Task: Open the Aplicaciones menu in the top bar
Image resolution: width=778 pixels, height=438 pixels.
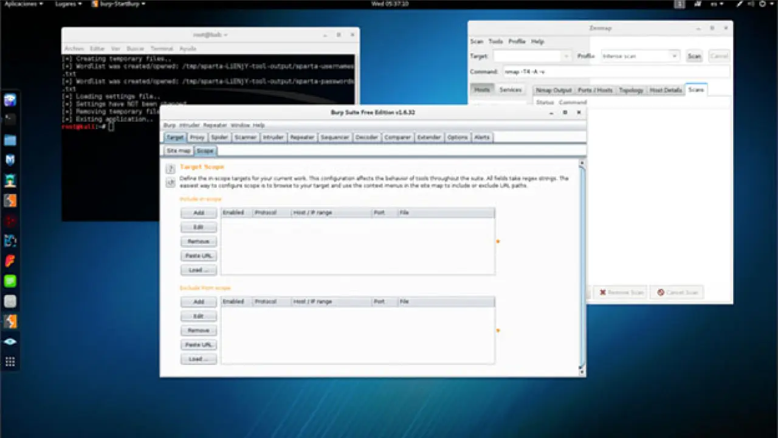Action: [24, 4]
